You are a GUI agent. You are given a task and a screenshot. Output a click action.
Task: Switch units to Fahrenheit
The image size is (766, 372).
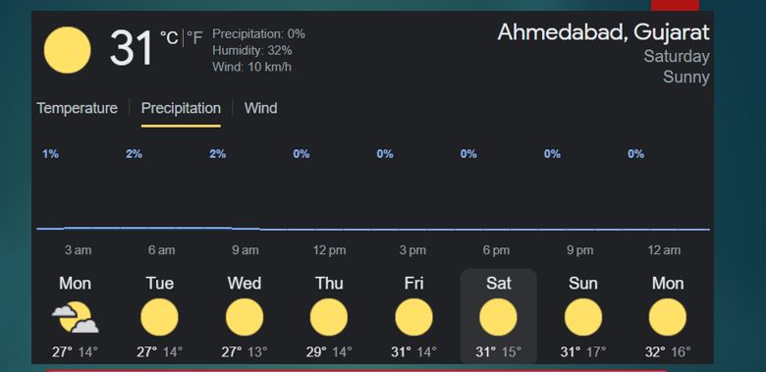(194, 38)
